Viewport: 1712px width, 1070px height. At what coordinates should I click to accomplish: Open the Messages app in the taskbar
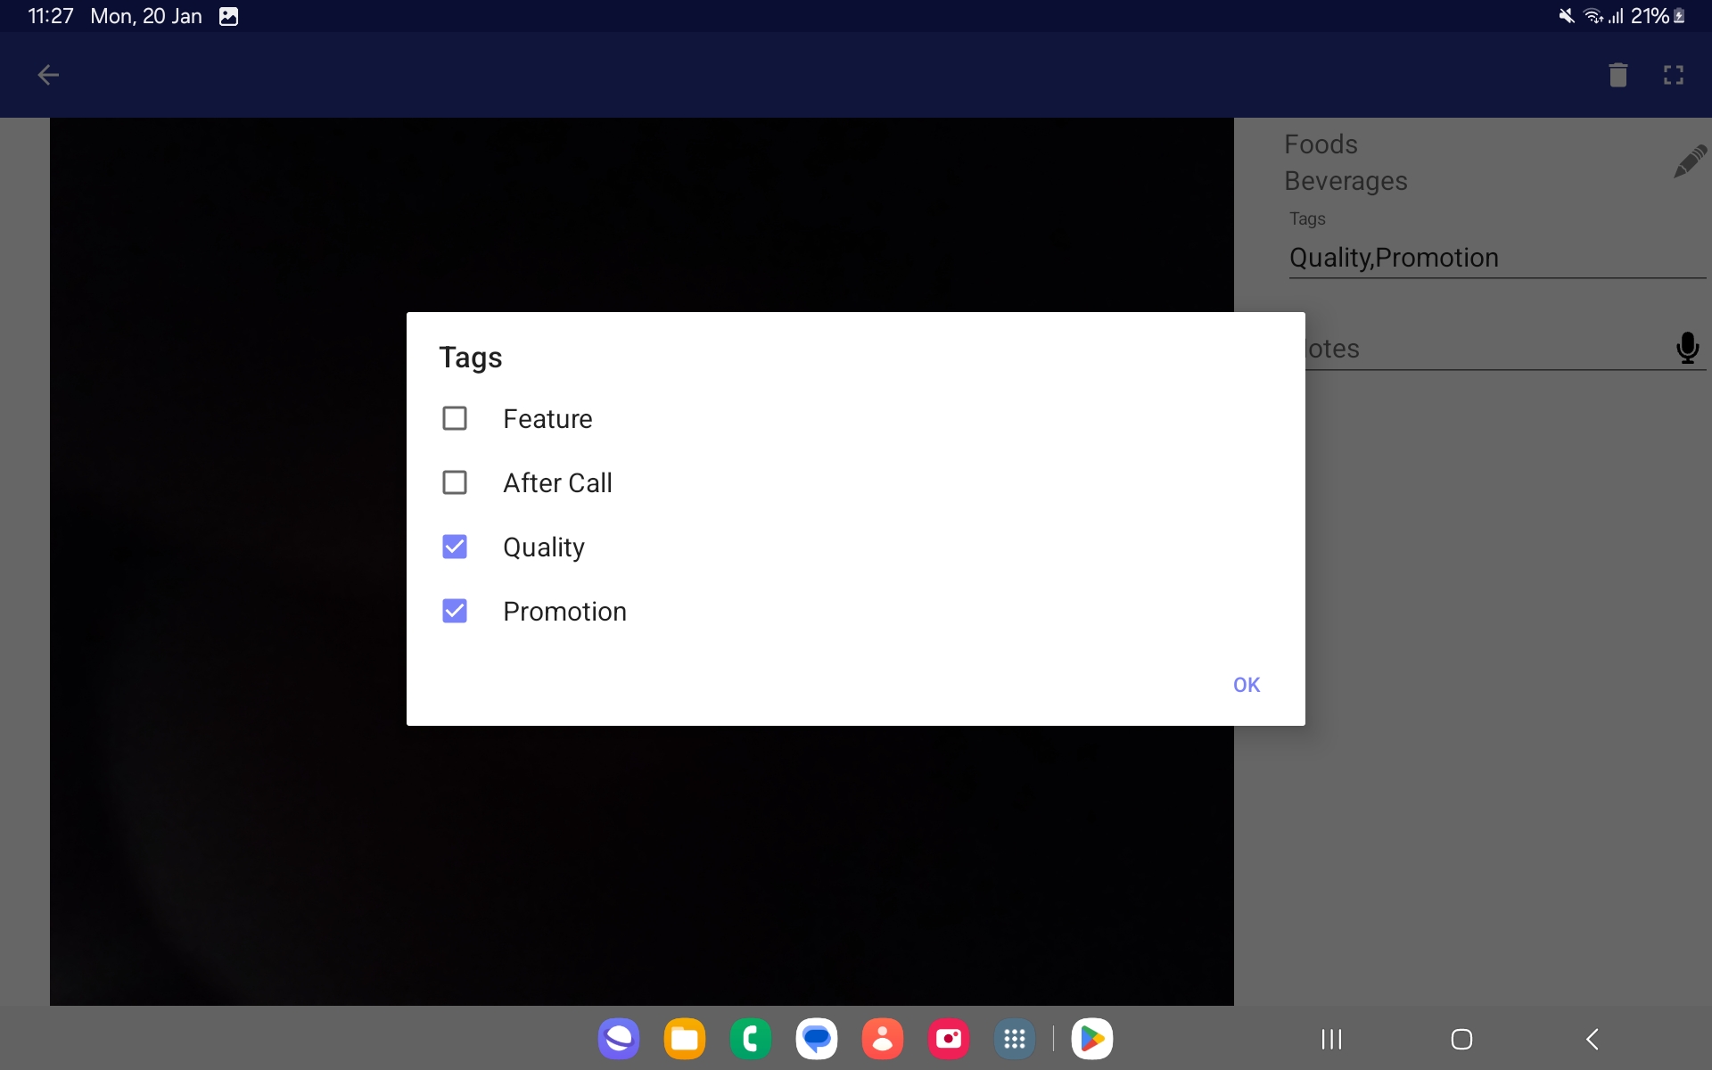tap(816, 1039)
